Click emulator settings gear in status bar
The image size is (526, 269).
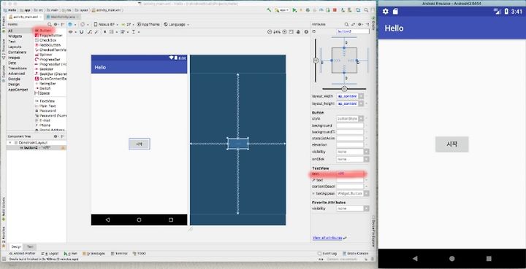[385, 12]
